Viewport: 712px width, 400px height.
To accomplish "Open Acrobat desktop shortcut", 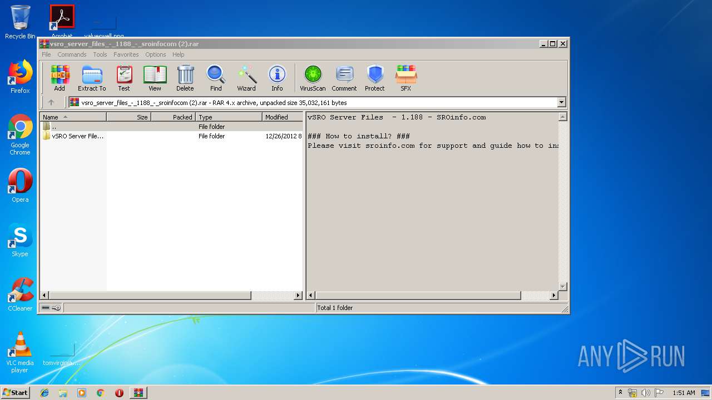I will point(62,21).
